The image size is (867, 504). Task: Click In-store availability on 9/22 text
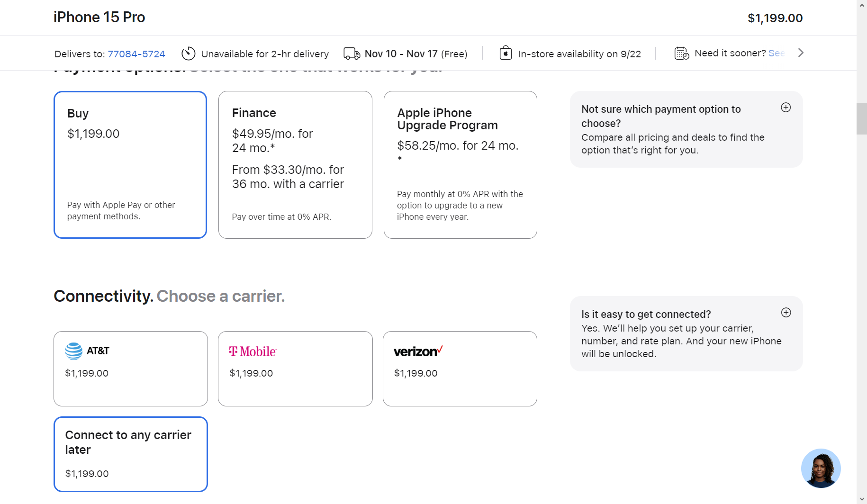(x=579, y=54)
